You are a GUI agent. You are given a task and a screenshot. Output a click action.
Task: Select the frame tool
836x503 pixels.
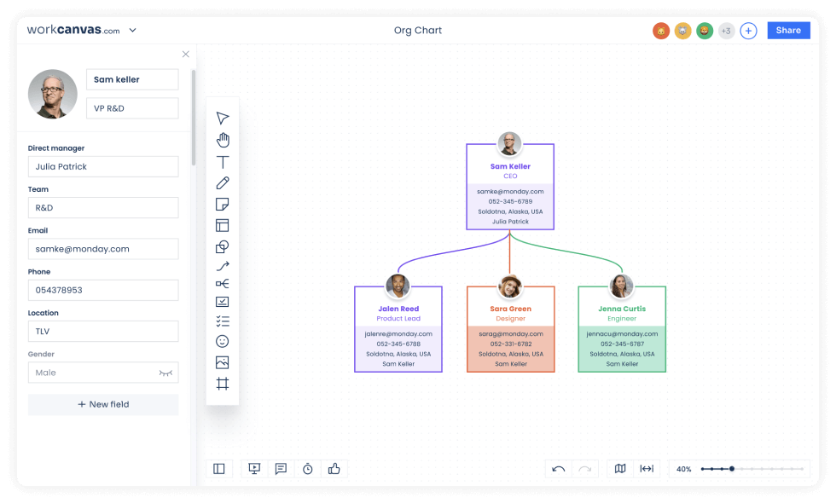point(223,384)
